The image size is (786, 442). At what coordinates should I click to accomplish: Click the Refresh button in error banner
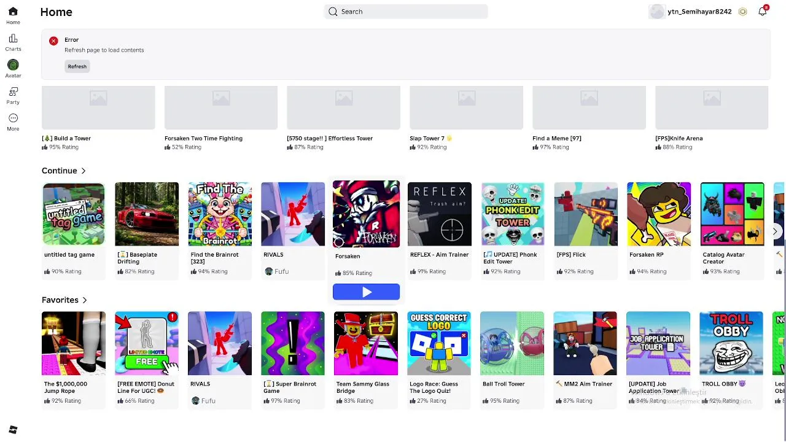point(77,66)
